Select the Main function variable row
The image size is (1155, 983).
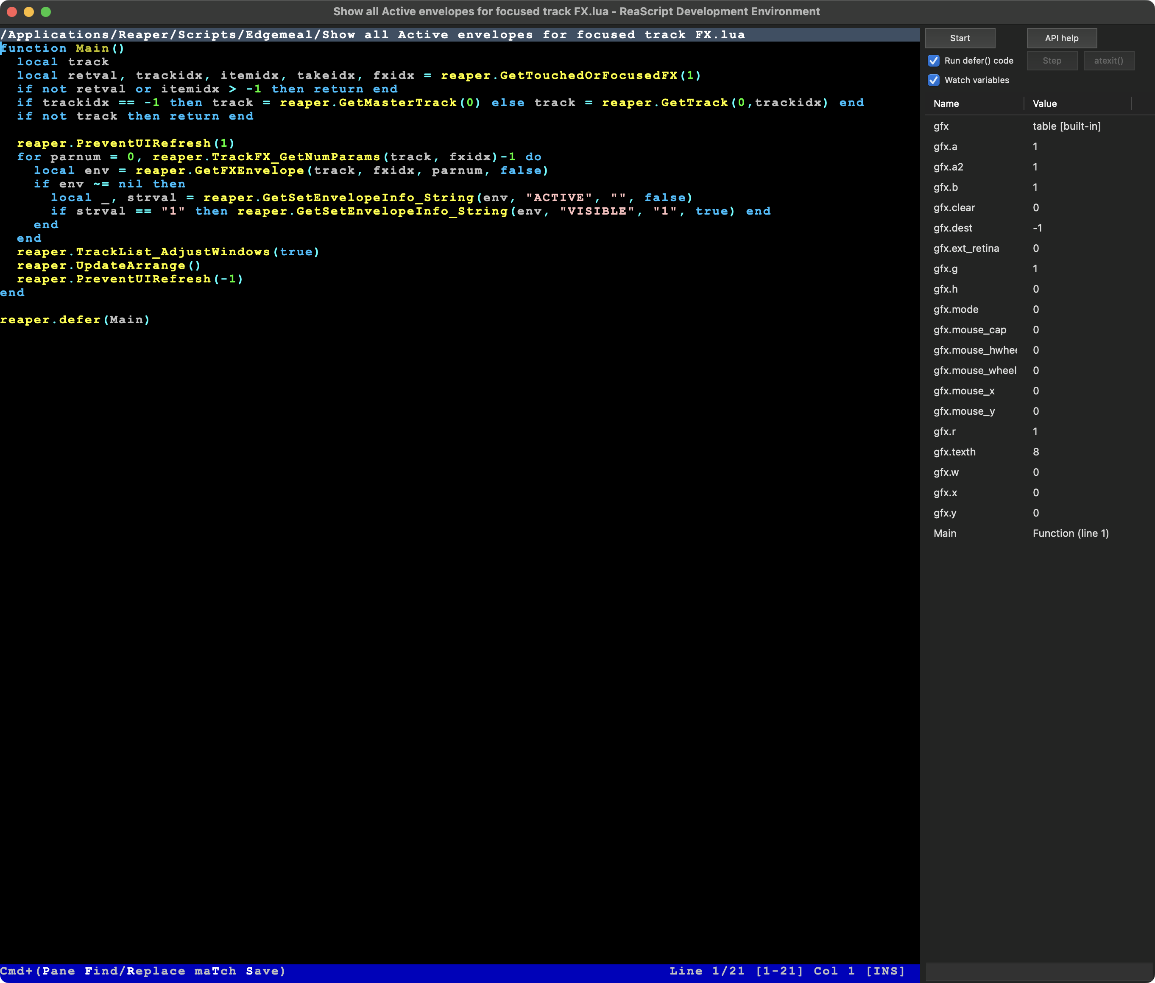(944, 533)
